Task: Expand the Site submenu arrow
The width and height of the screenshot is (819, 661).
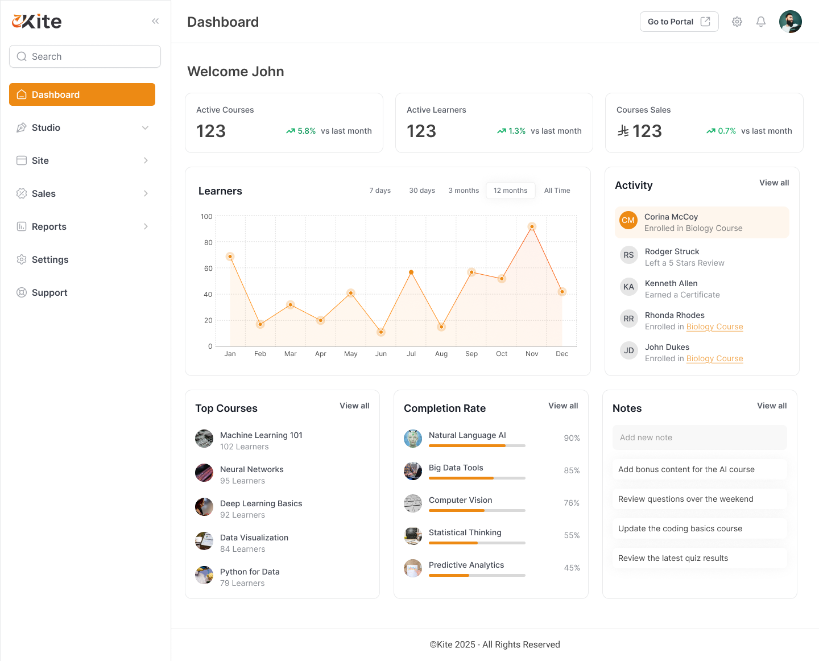Action: pyautogui.click(x=146, y=160)
